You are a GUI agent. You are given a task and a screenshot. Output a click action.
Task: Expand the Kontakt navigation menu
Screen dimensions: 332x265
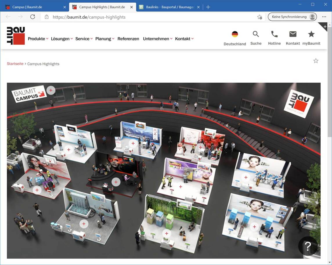tap(184, 39)
